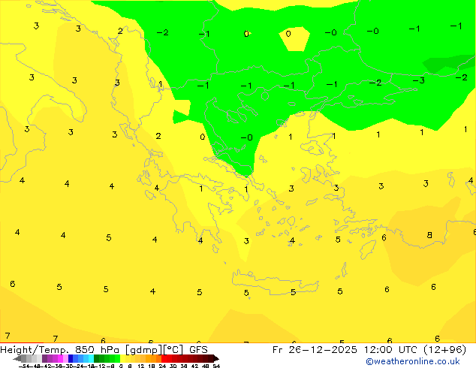
Task: Click the "54" label under the legend
Action: (216, 366)
